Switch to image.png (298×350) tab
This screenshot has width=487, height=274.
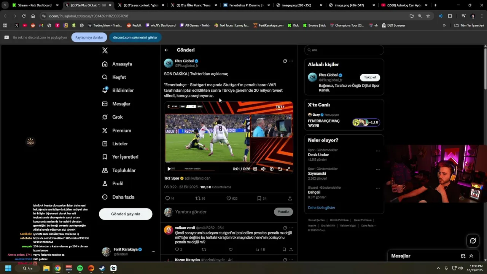click(x=299, y=5)
